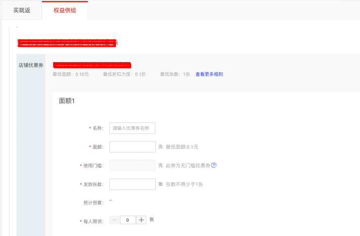Click the 预计预算 placeholder value
This screenshot has height=236, width=360.
[x=111, y=201]
